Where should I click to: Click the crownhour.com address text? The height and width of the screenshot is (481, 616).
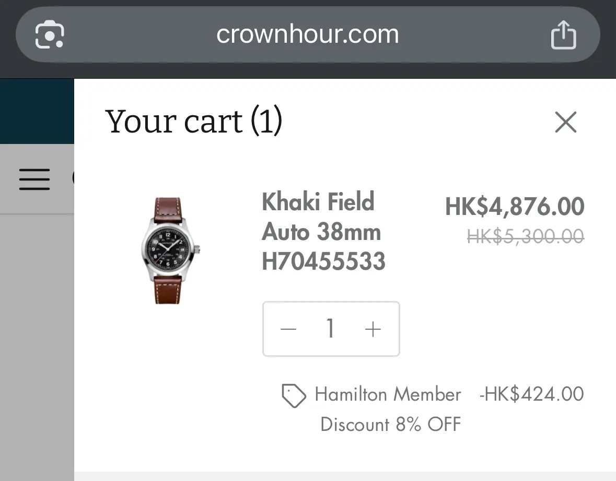(x=308, y=34)
